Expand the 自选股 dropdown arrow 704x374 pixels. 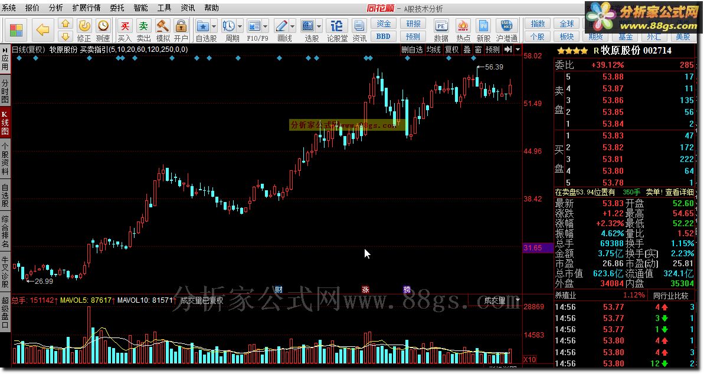[x=214, y=26]
